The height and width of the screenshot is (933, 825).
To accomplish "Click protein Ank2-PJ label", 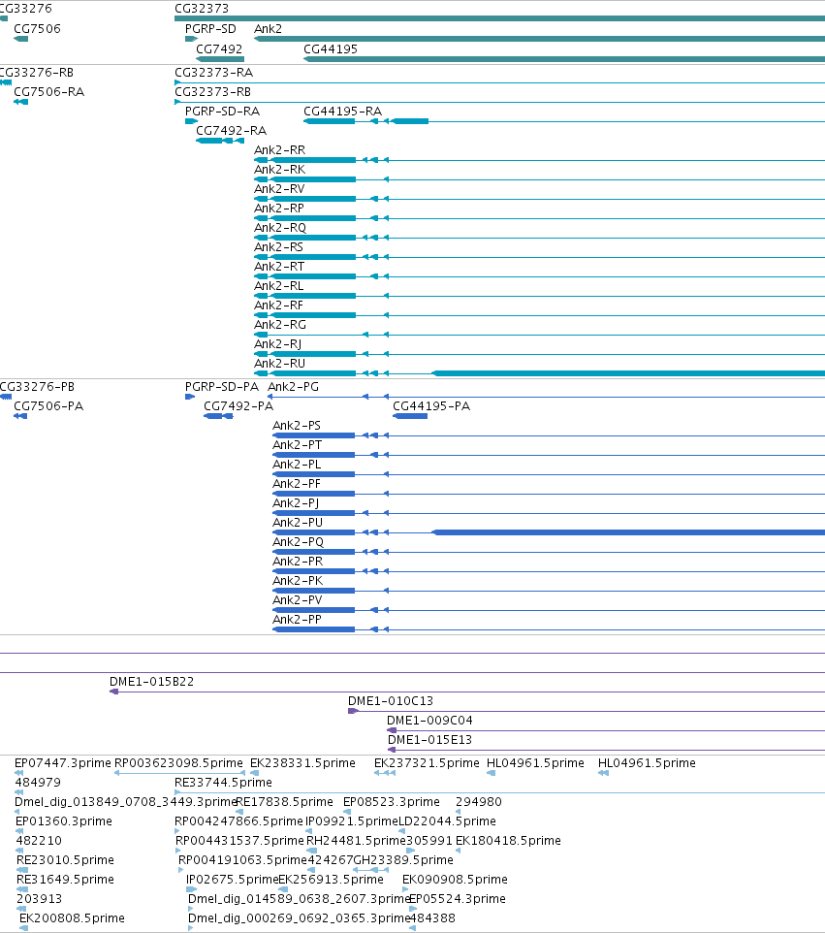I will click(296, 503).
